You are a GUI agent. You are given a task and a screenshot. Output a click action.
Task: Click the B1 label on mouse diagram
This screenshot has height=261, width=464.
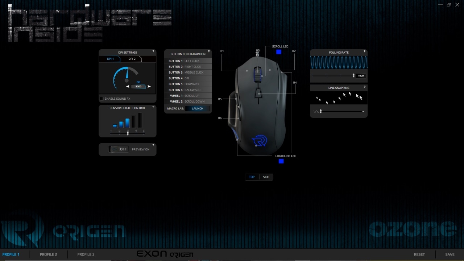pyautogui.click(x=222, y=51)
